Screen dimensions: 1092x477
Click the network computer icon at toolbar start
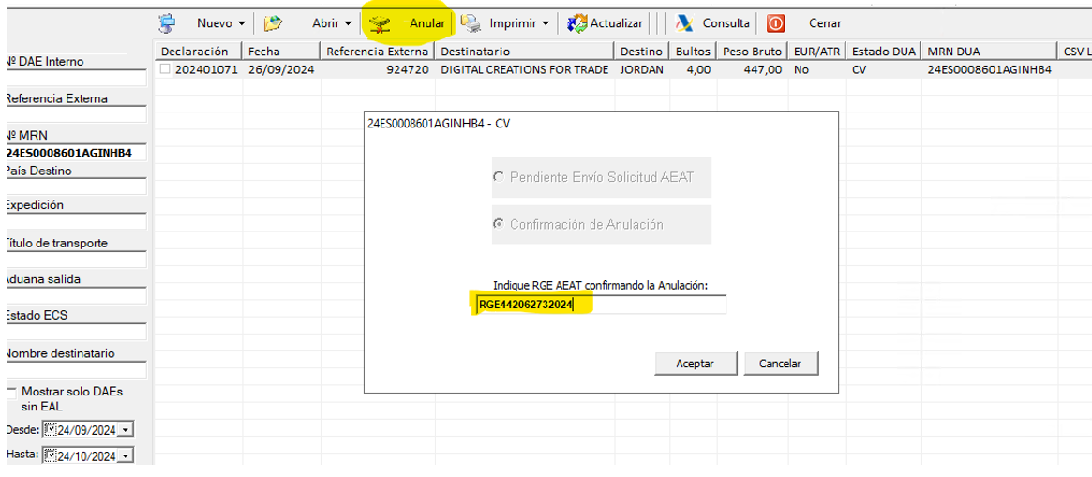pyautogui.click(x=167, y=22)
